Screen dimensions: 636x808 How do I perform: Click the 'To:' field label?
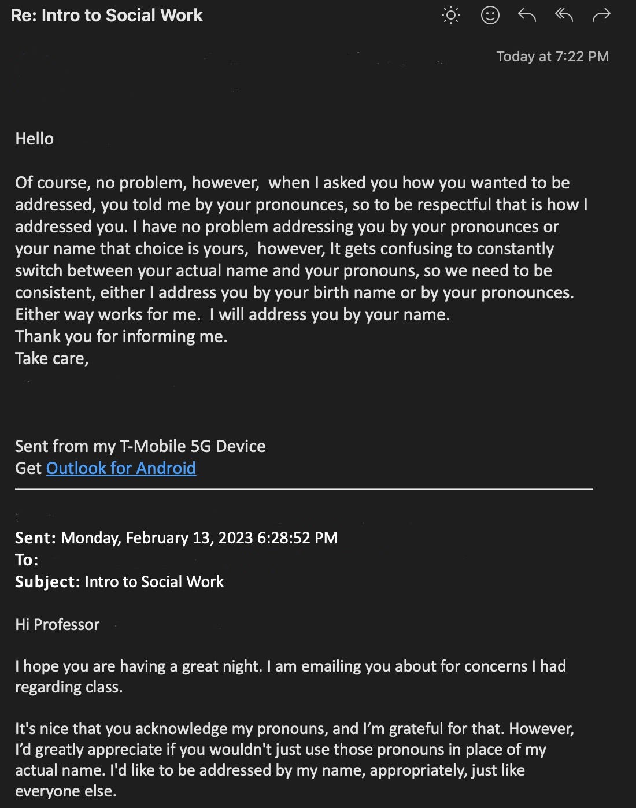click(x=27, y=559)
